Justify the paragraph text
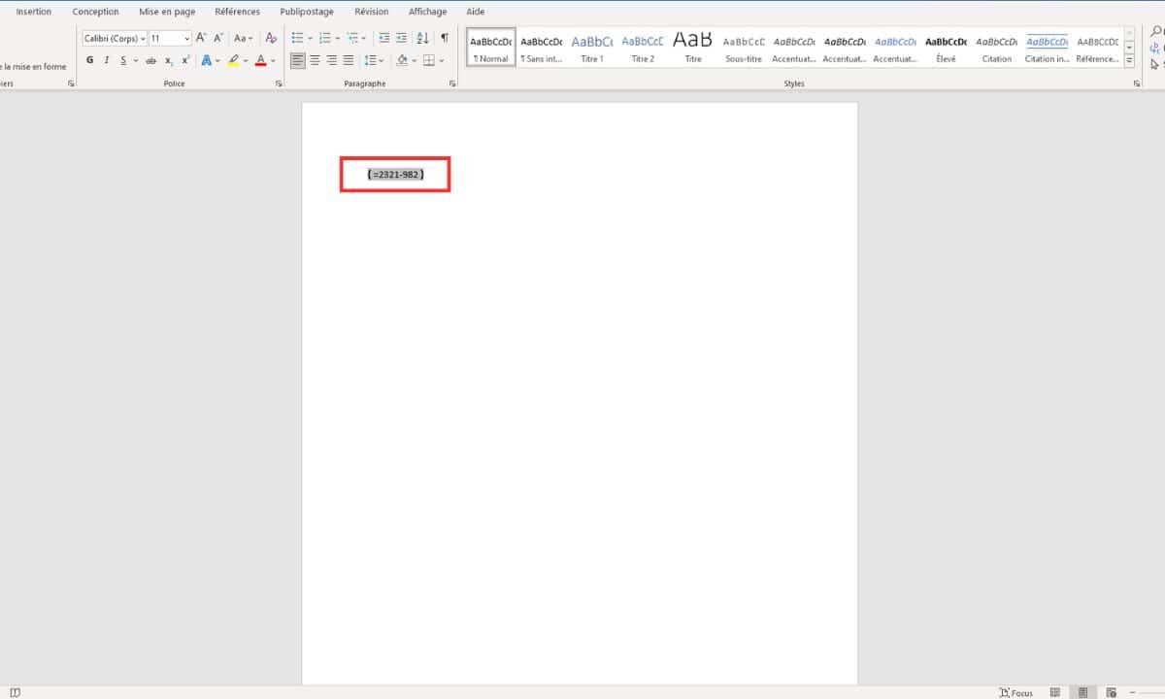This screenshot has width=1165, height=699. [349, 60]
